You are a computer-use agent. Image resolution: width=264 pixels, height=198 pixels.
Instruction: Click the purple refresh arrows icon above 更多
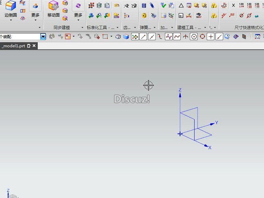78,6
